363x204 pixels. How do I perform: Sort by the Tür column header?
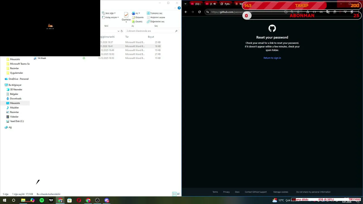click(x=127, y=37)
